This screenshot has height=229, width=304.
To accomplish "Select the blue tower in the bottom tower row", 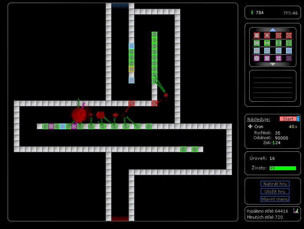I will pyautogui.click(x=62, y=127).
